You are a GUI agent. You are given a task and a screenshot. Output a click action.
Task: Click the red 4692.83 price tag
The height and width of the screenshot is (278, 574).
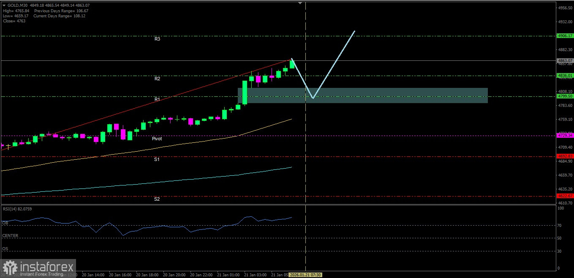tap(565, 156)
